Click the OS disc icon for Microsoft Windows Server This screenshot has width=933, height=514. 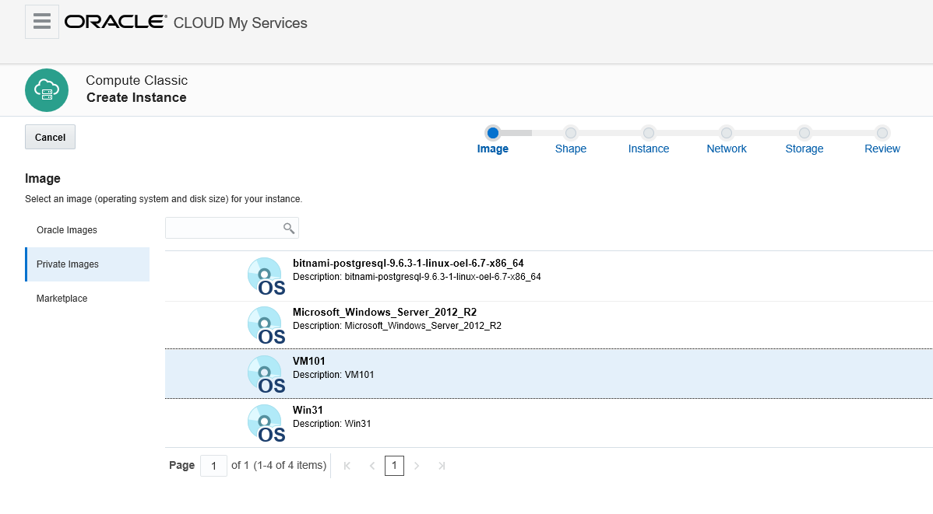[x=266, y=325]
